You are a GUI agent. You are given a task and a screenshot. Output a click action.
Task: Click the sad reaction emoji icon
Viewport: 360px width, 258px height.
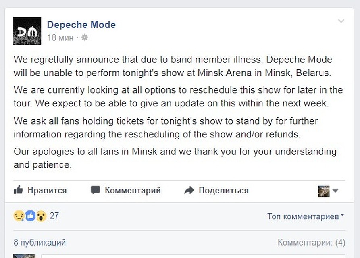click(x=19, y=216)
